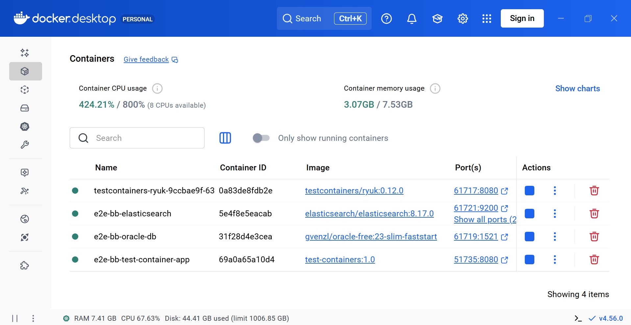Click Show charts link

click(577, 88)
